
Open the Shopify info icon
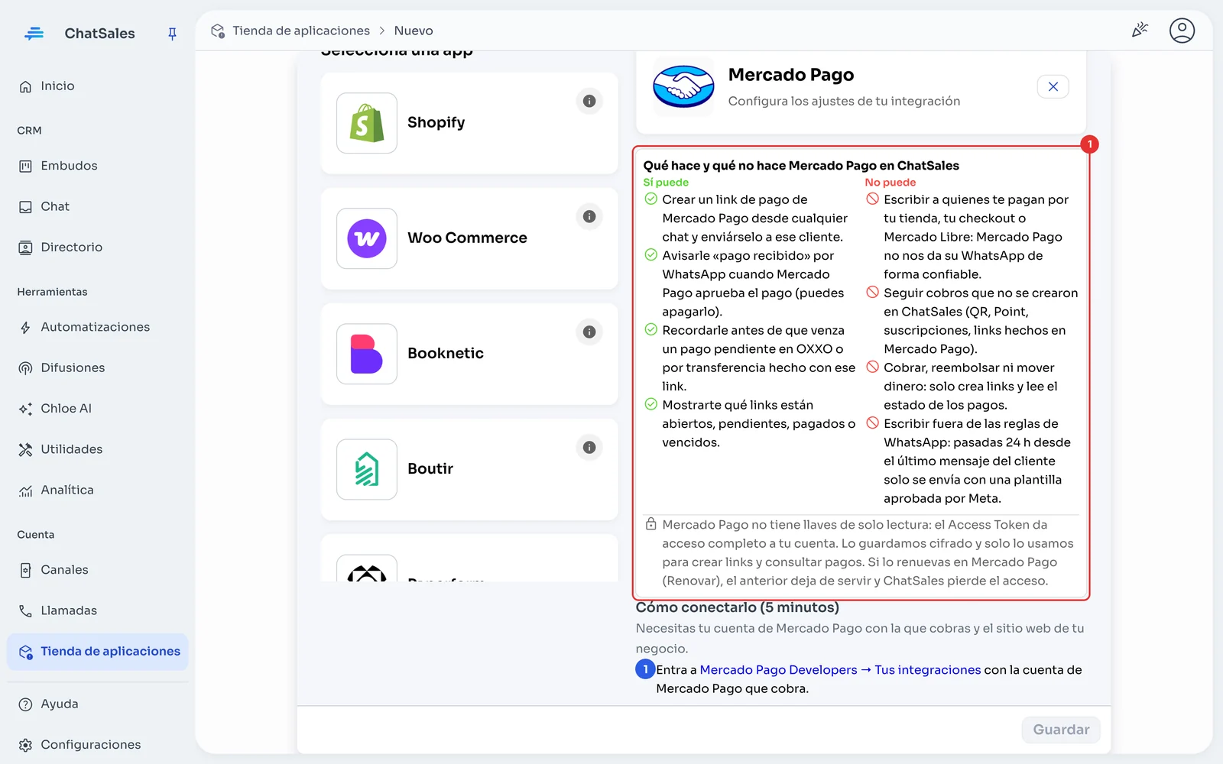(x=589, y=101)
